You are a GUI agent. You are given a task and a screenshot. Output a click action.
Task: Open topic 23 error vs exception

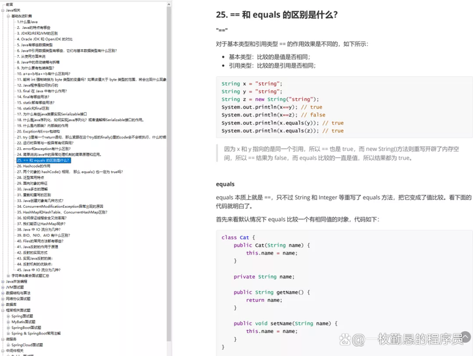(44, 149)
